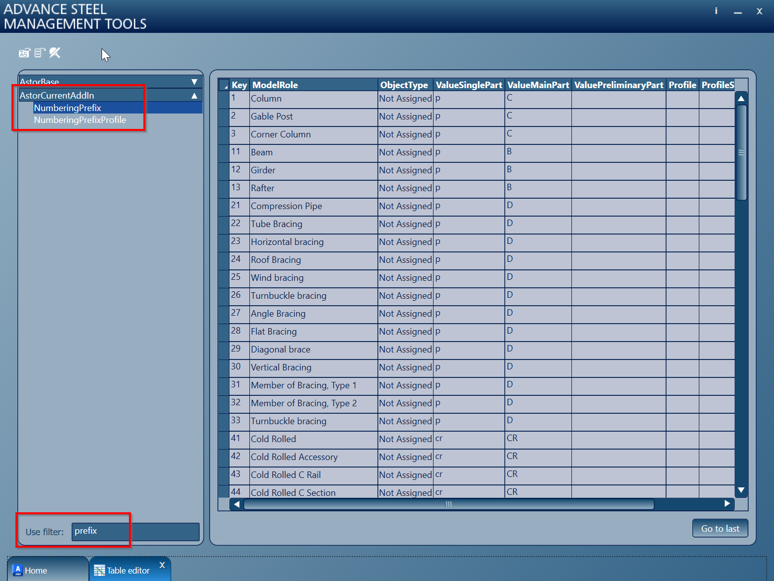Select NumberingPrefix in the tree
The width and height of the screenshot is (774, 581).
[67, 108]
